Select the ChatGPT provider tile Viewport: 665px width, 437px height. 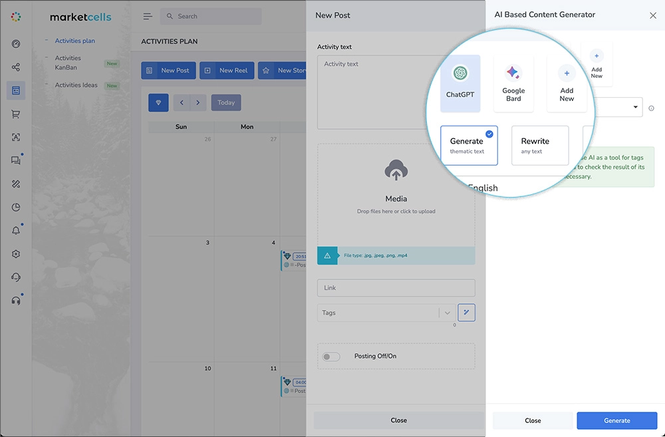pos(460,82)
